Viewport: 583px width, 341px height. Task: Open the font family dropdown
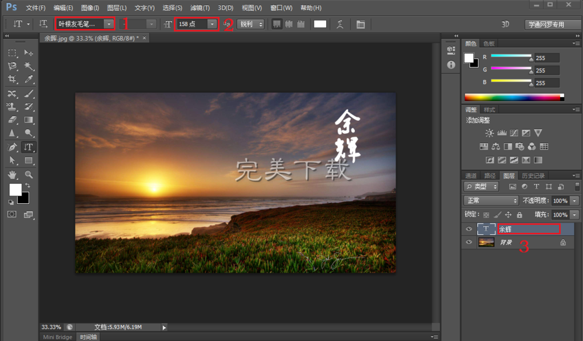pyautogui.click(x=109, y=24)
